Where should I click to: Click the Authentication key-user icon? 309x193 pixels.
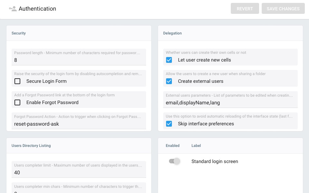point(13,9)
